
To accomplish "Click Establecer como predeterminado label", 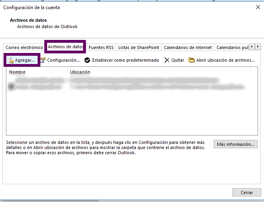I will tap(125, 60).
